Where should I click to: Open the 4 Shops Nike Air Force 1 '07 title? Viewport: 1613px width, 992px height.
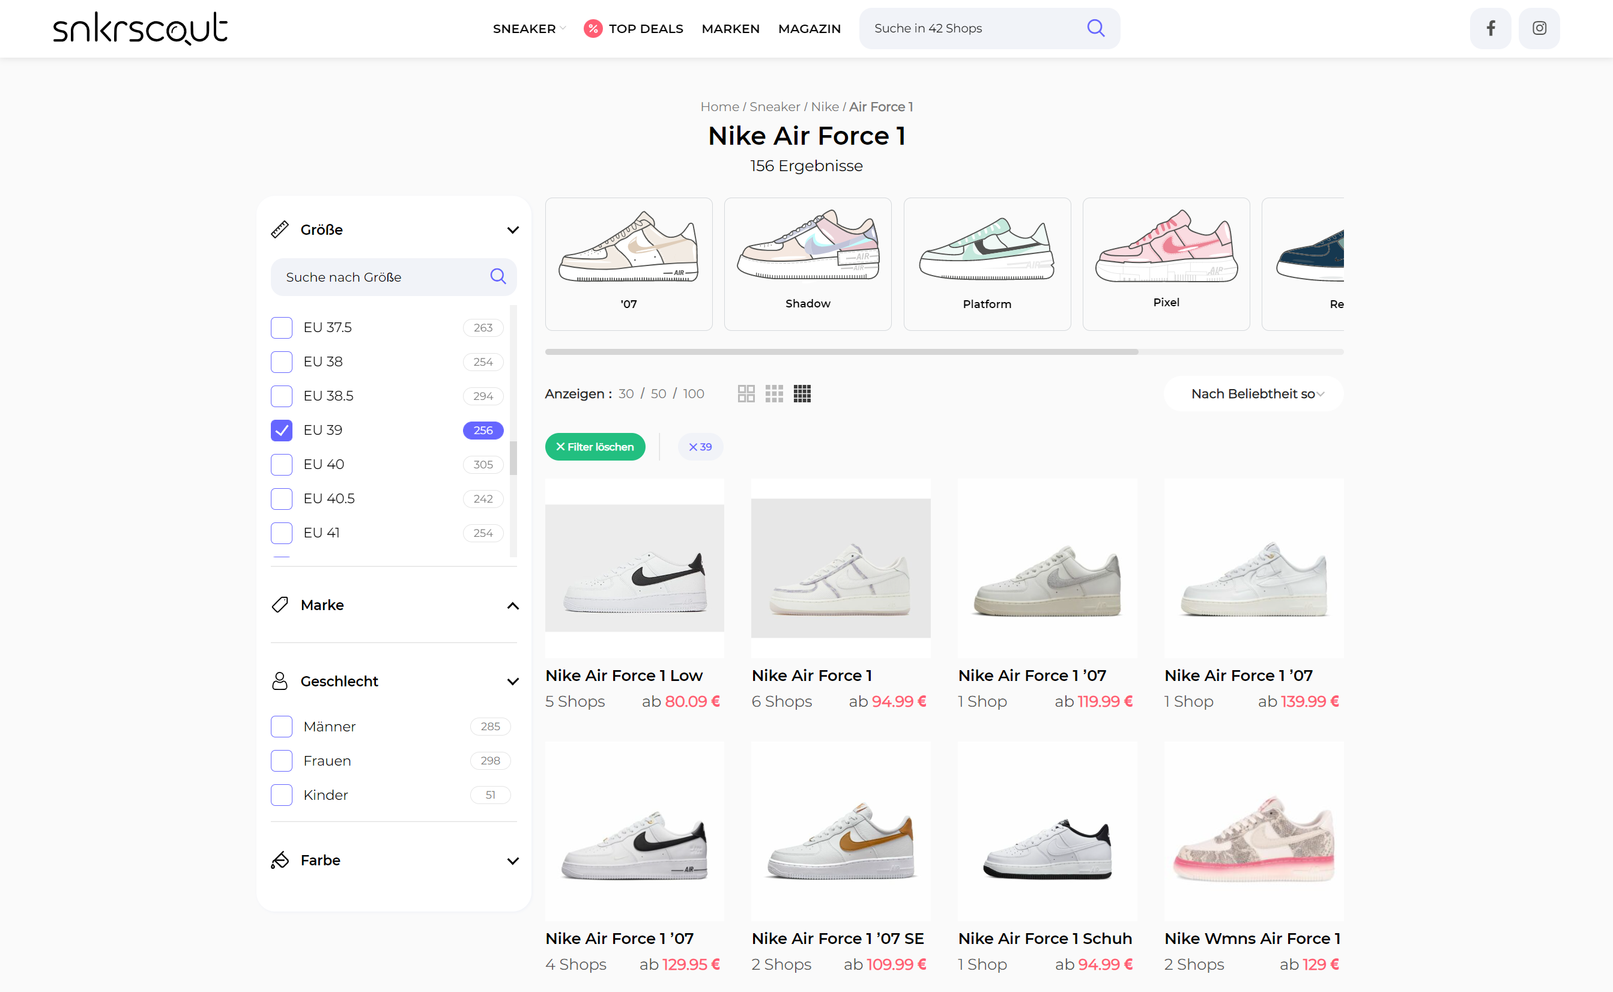tap(619, 938)
